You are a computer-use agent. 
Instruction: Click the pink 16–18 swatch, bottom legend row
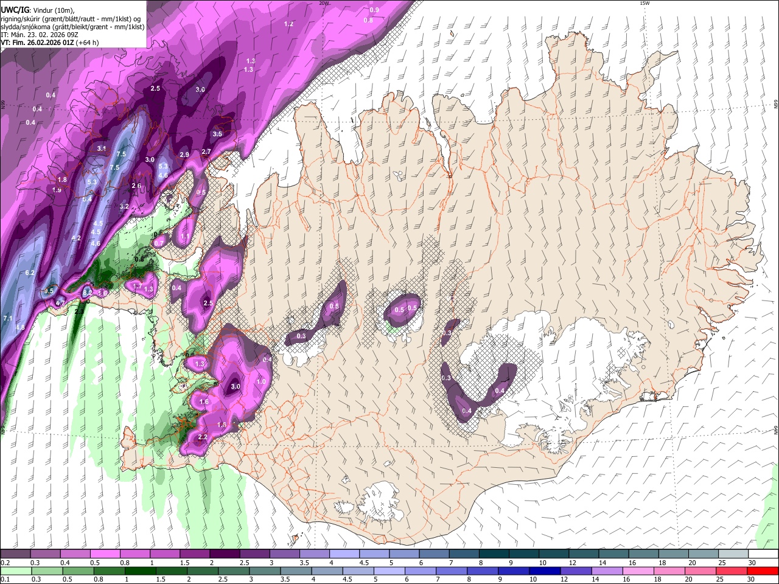(x=638, y=571)
